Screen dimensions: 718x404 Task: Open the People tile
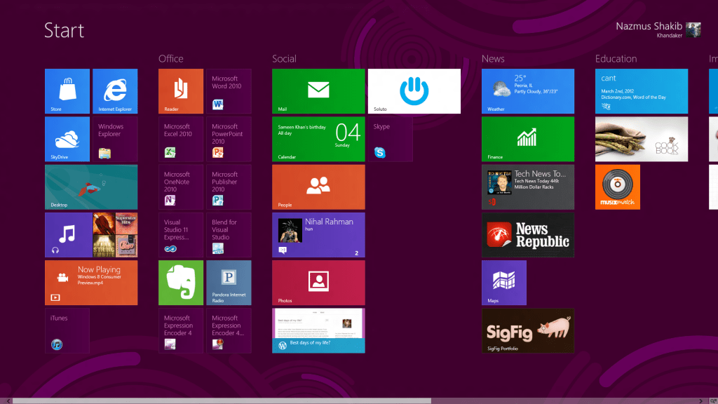(x=318, y=187)
